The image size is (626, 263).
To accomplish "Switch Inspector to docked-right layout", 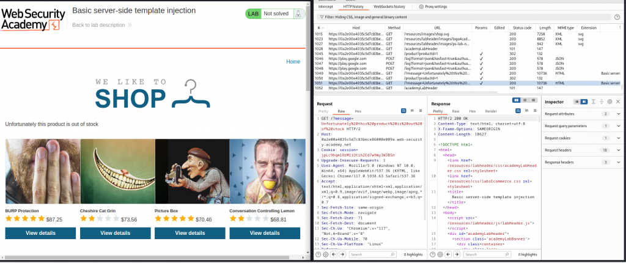I will pyautogui.click(x=584, y=102).
